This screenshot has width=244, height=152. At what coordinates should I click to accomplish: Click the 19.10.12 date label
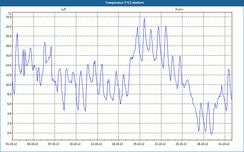point(139,144)
